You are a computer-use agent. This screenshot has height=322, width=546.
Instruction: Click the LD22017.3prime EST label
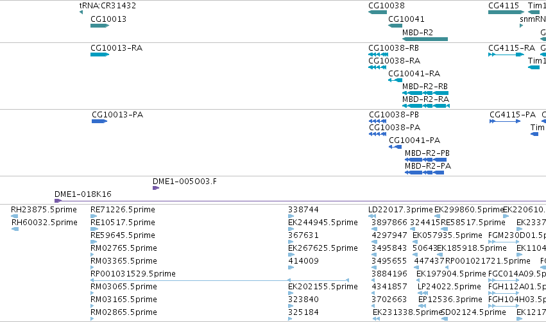tap(400, 210)
